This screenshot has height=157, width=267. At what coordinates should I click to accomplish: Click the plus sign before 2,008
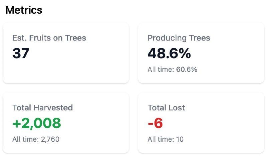pos(17,123)
